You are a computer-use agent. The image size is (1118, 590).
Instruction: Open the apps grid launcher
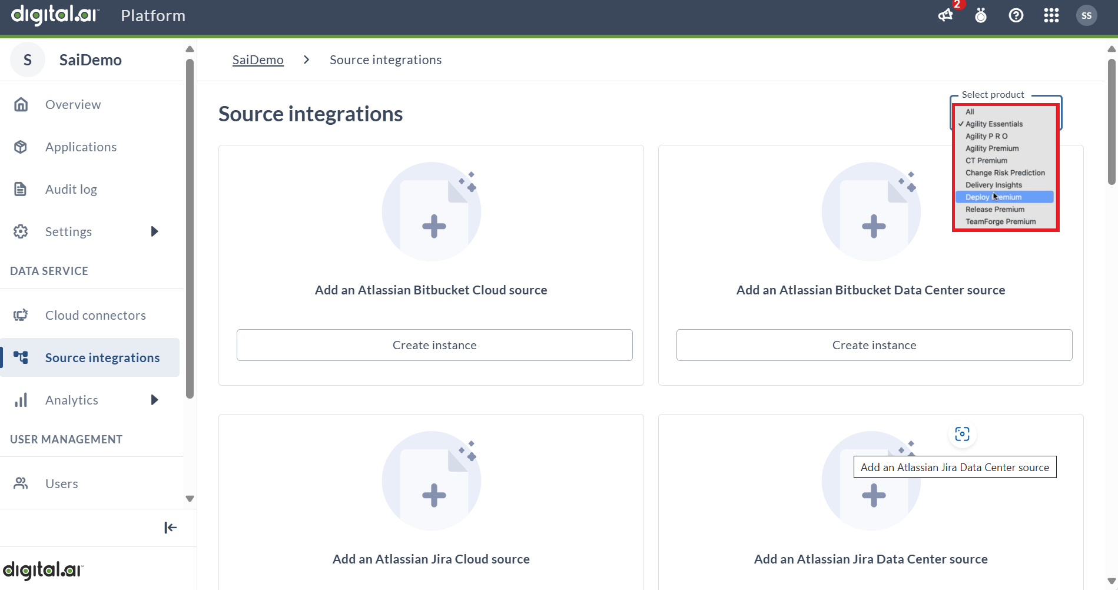[x=1051, y=15]
